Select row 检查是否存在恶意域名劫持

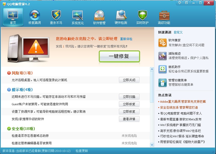point(76,136)
